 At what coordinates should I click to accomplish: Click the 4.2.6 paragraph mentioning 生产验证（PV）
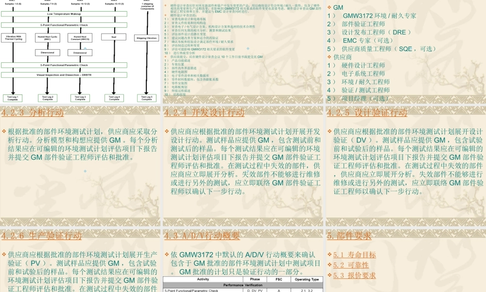83,272
